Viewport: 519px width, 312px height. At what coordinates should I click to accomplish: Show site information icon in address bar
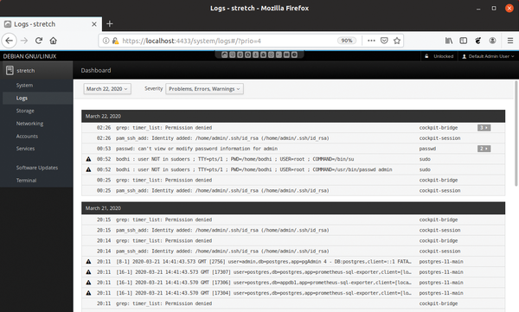[x=106, y=41]
